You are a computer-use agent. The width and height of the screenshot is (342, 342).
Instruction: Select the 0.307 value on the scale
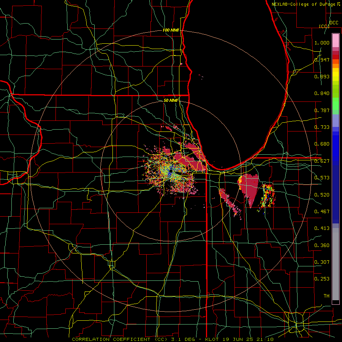pyautogui.click(x=322, y=262)
